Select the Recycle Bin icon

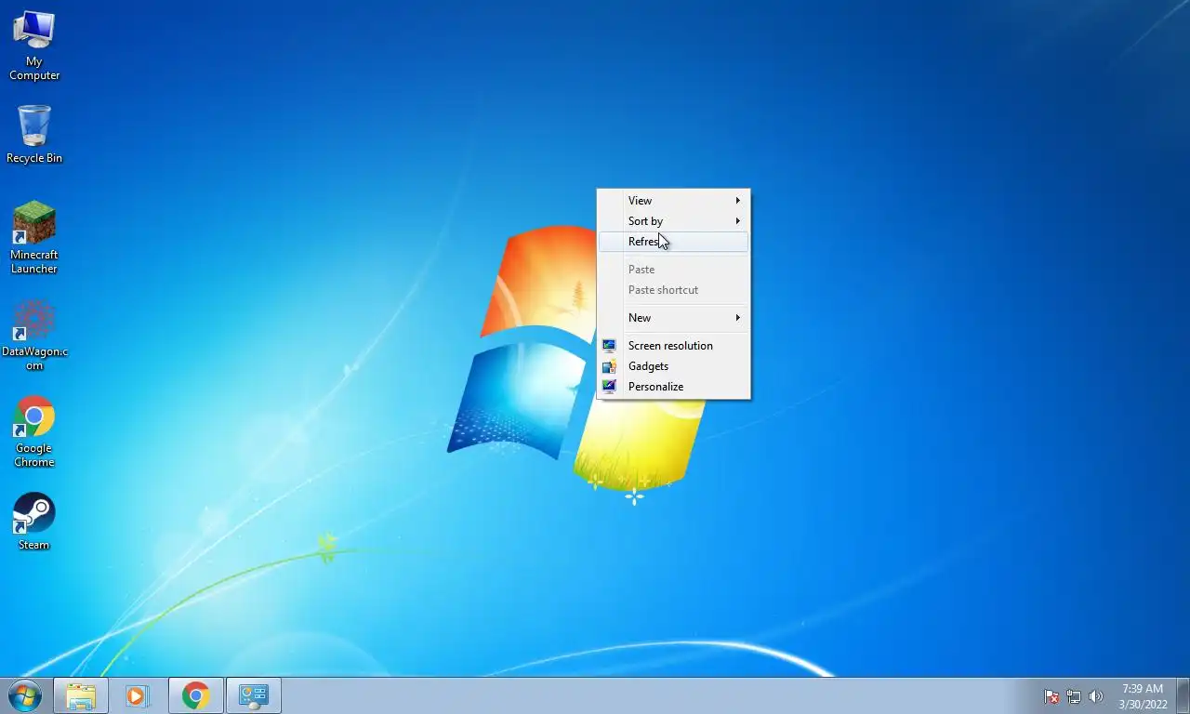coord(34,135)
